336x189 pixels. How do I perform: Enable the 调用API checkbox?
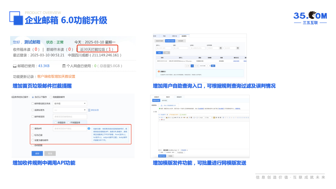(x=33, y=129)
